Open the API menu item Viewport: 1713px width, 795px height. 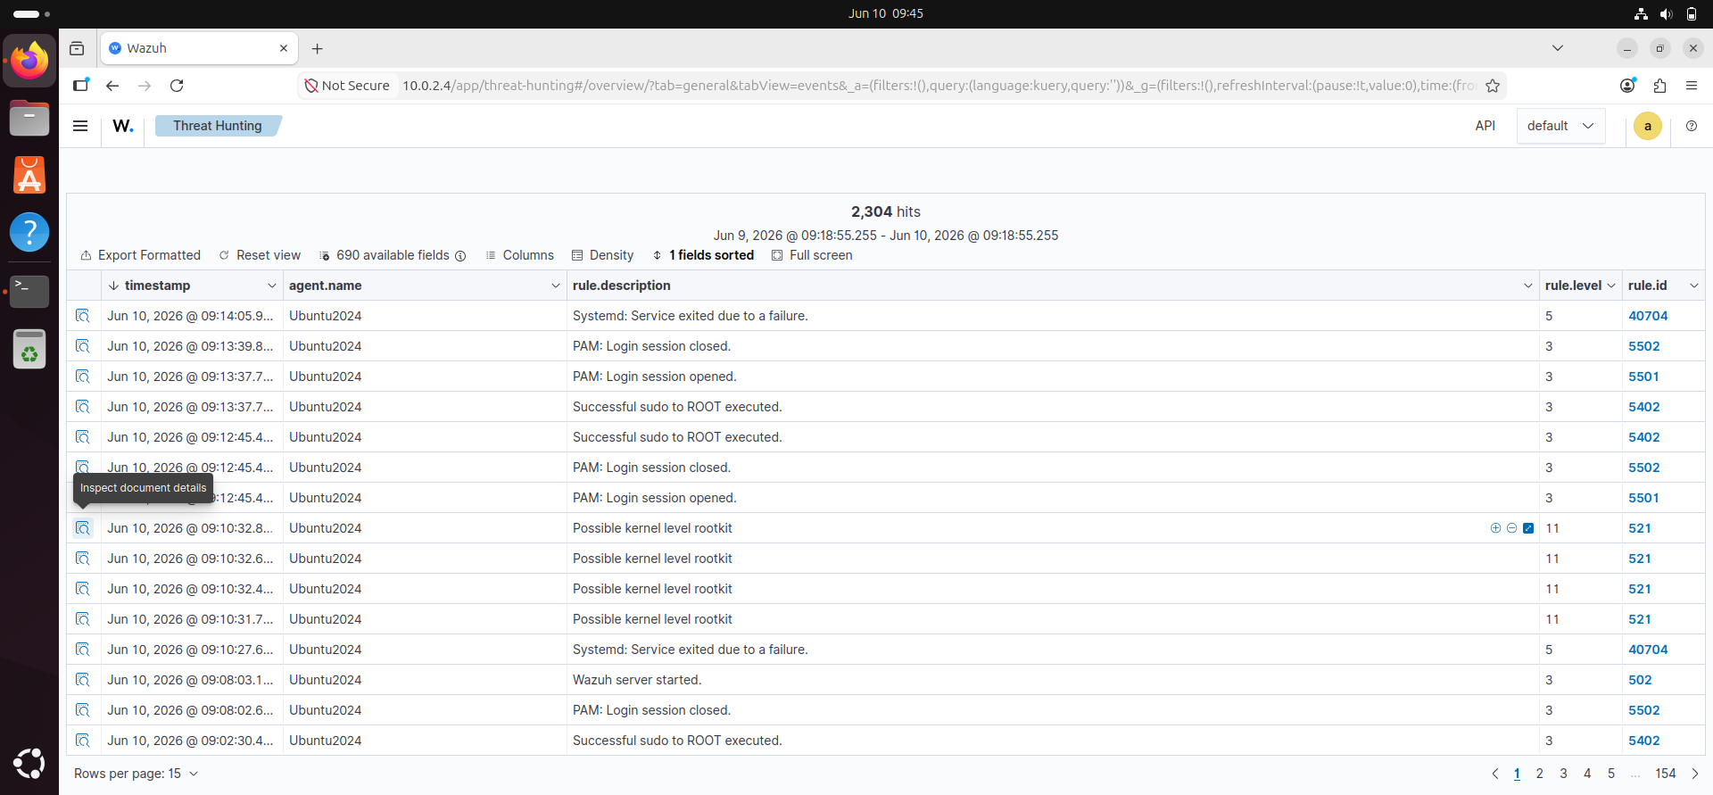[1485, 126]
